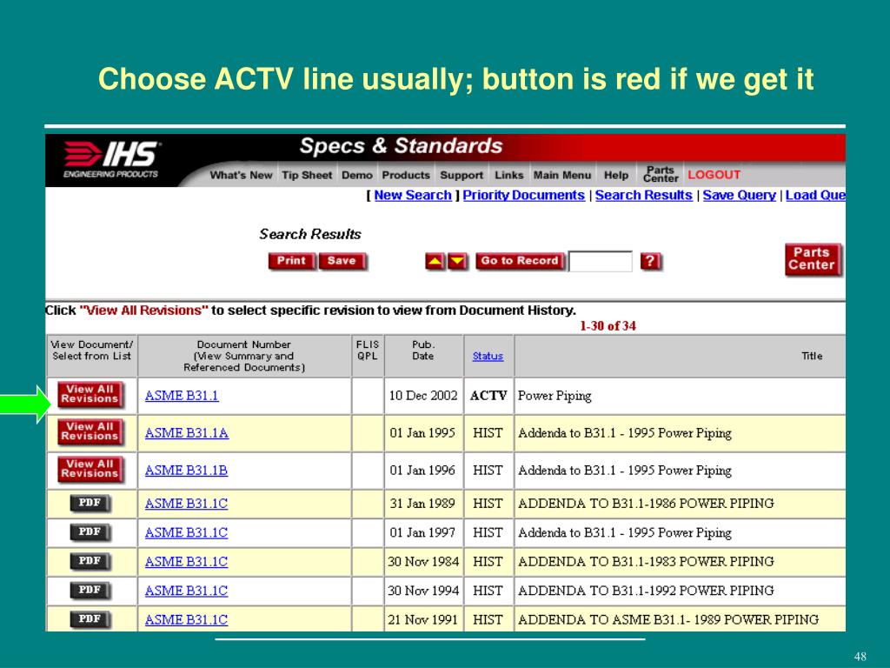Open PDF for ASME B31.1C dated 21 Nov 1991
The image size is (890, 668).
(x=90, y=619)
